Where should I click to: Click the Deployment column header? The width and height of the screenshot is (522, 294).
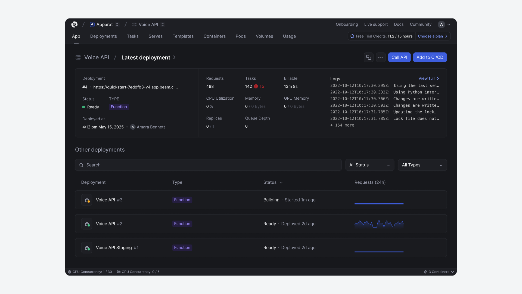[93, 182]
